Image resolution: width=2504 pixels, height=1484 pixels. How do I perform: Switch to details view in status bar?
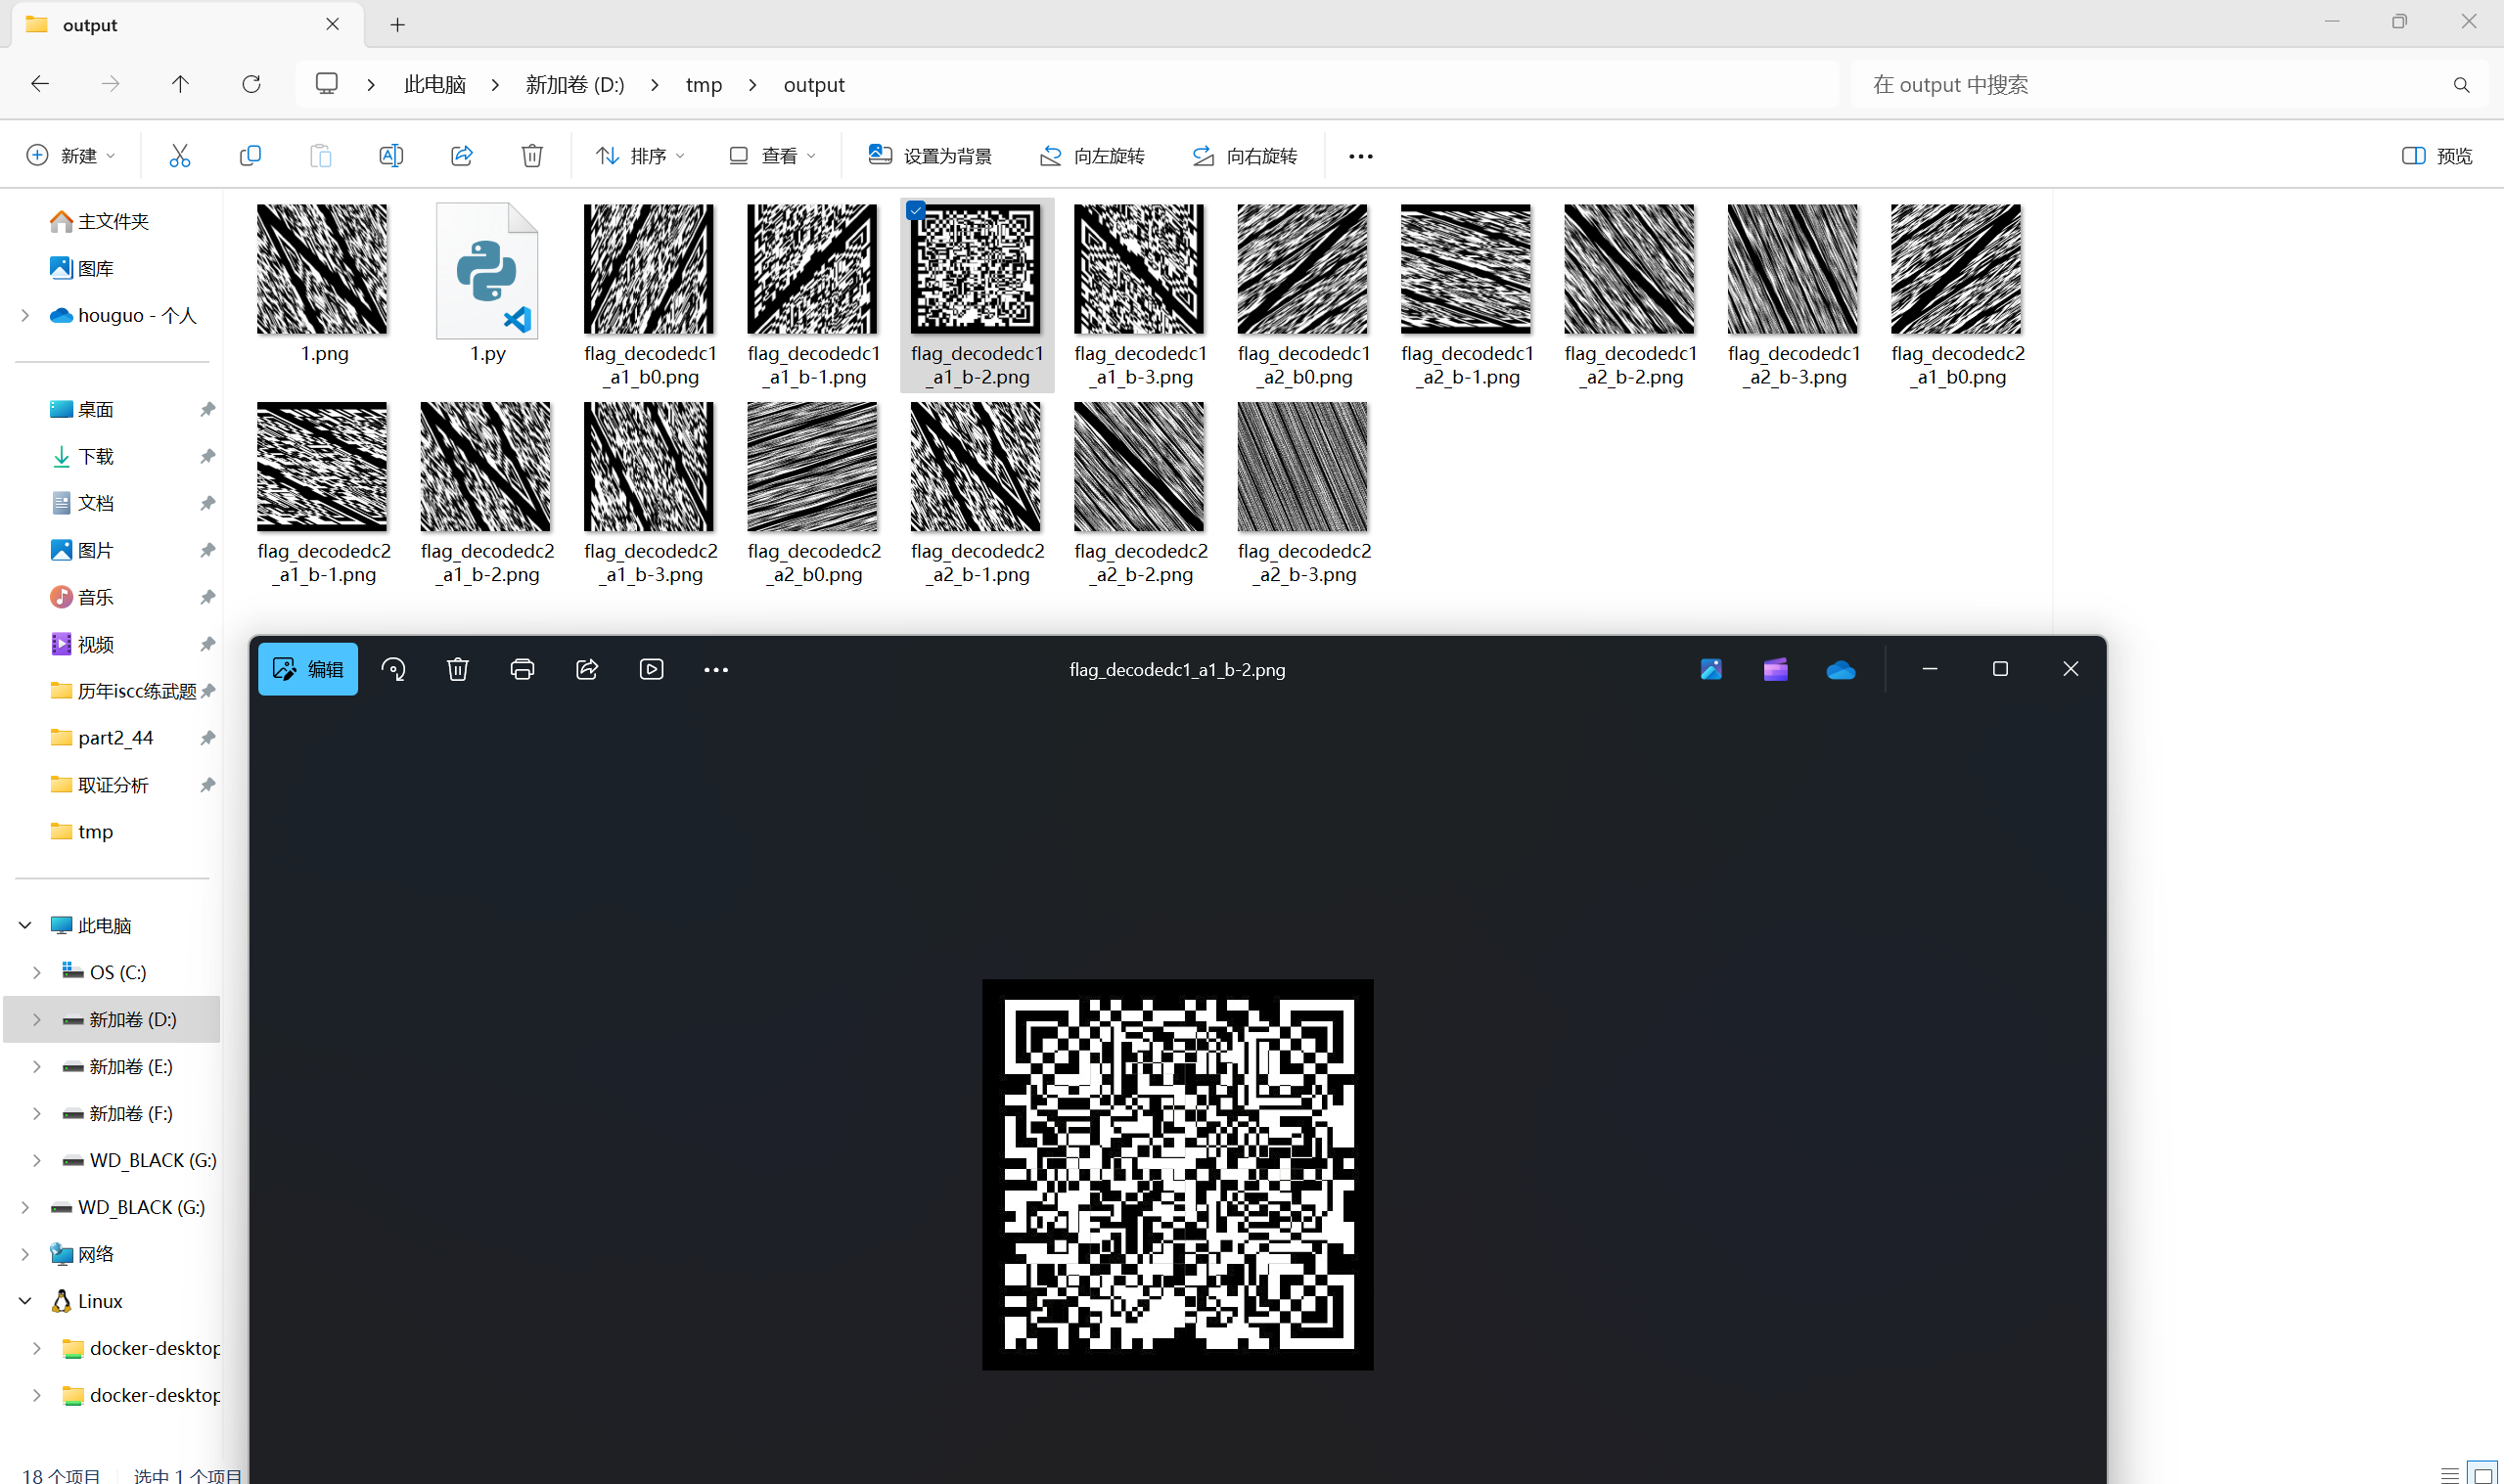(2450, 1474)
